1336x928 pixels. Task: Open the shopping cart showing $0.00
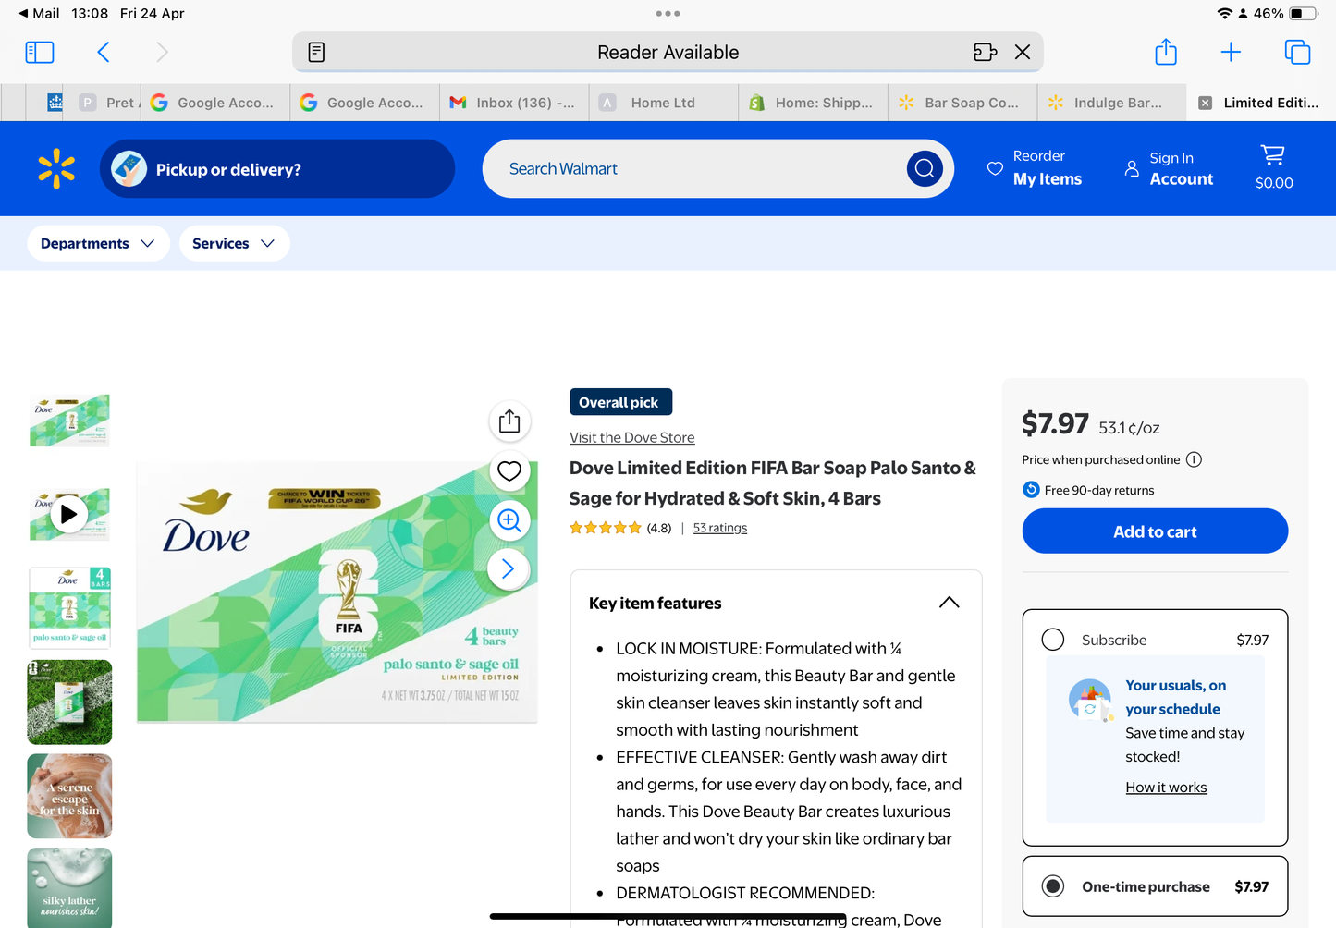(x=1274, y=167)
